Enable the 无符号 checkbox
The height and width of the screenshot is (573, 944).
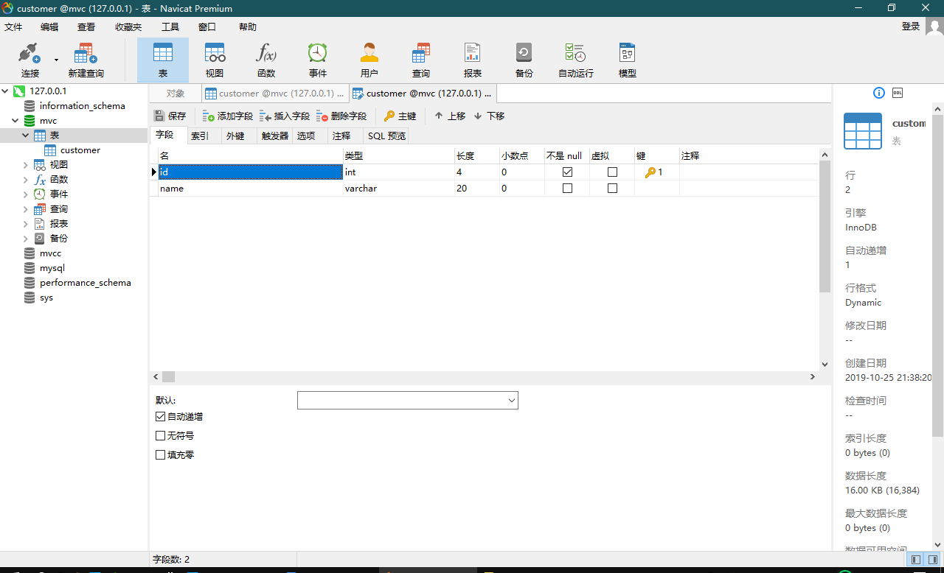pyautogui.click(x=160, y=436)
